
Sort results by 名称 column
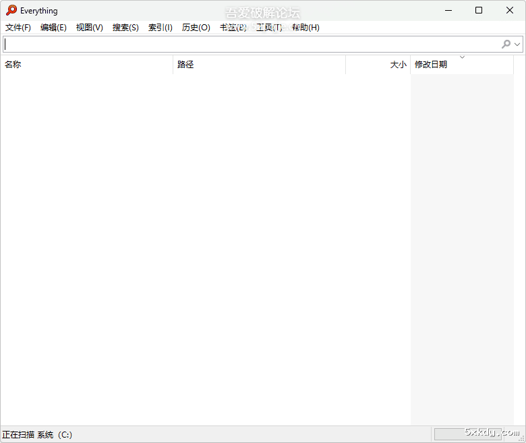tap(86, 64)
